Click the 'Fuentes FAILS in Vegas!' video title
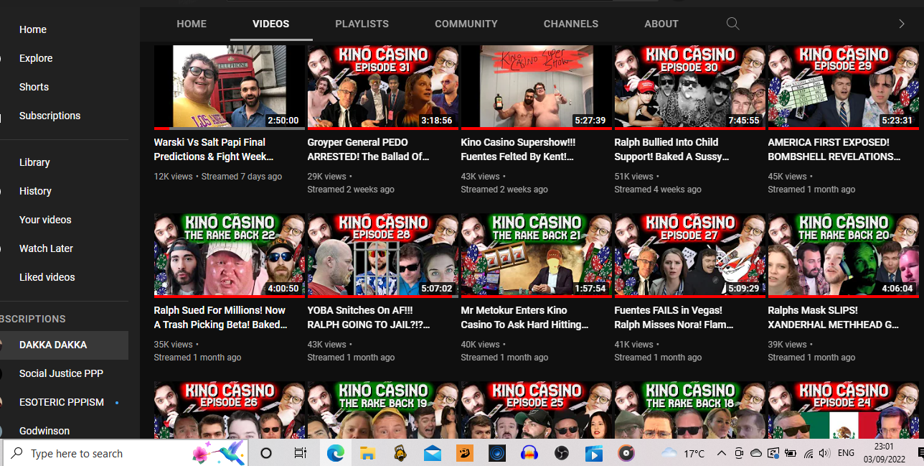This screenshot has width=924, height=466. 674,317
